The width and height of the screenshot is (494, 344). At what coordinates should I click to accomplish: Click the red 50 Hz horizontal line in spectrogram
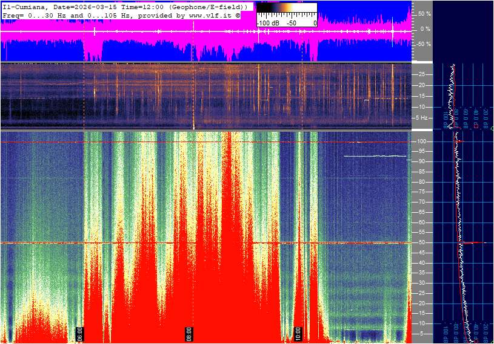click(x=182, y=243)
